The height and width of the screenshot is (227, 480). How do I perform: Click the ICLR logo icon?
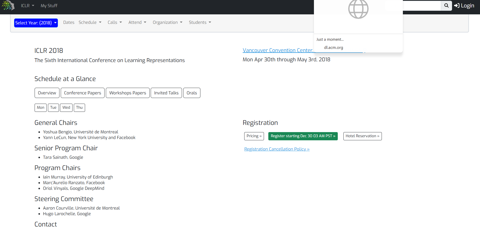coord(8,5)
